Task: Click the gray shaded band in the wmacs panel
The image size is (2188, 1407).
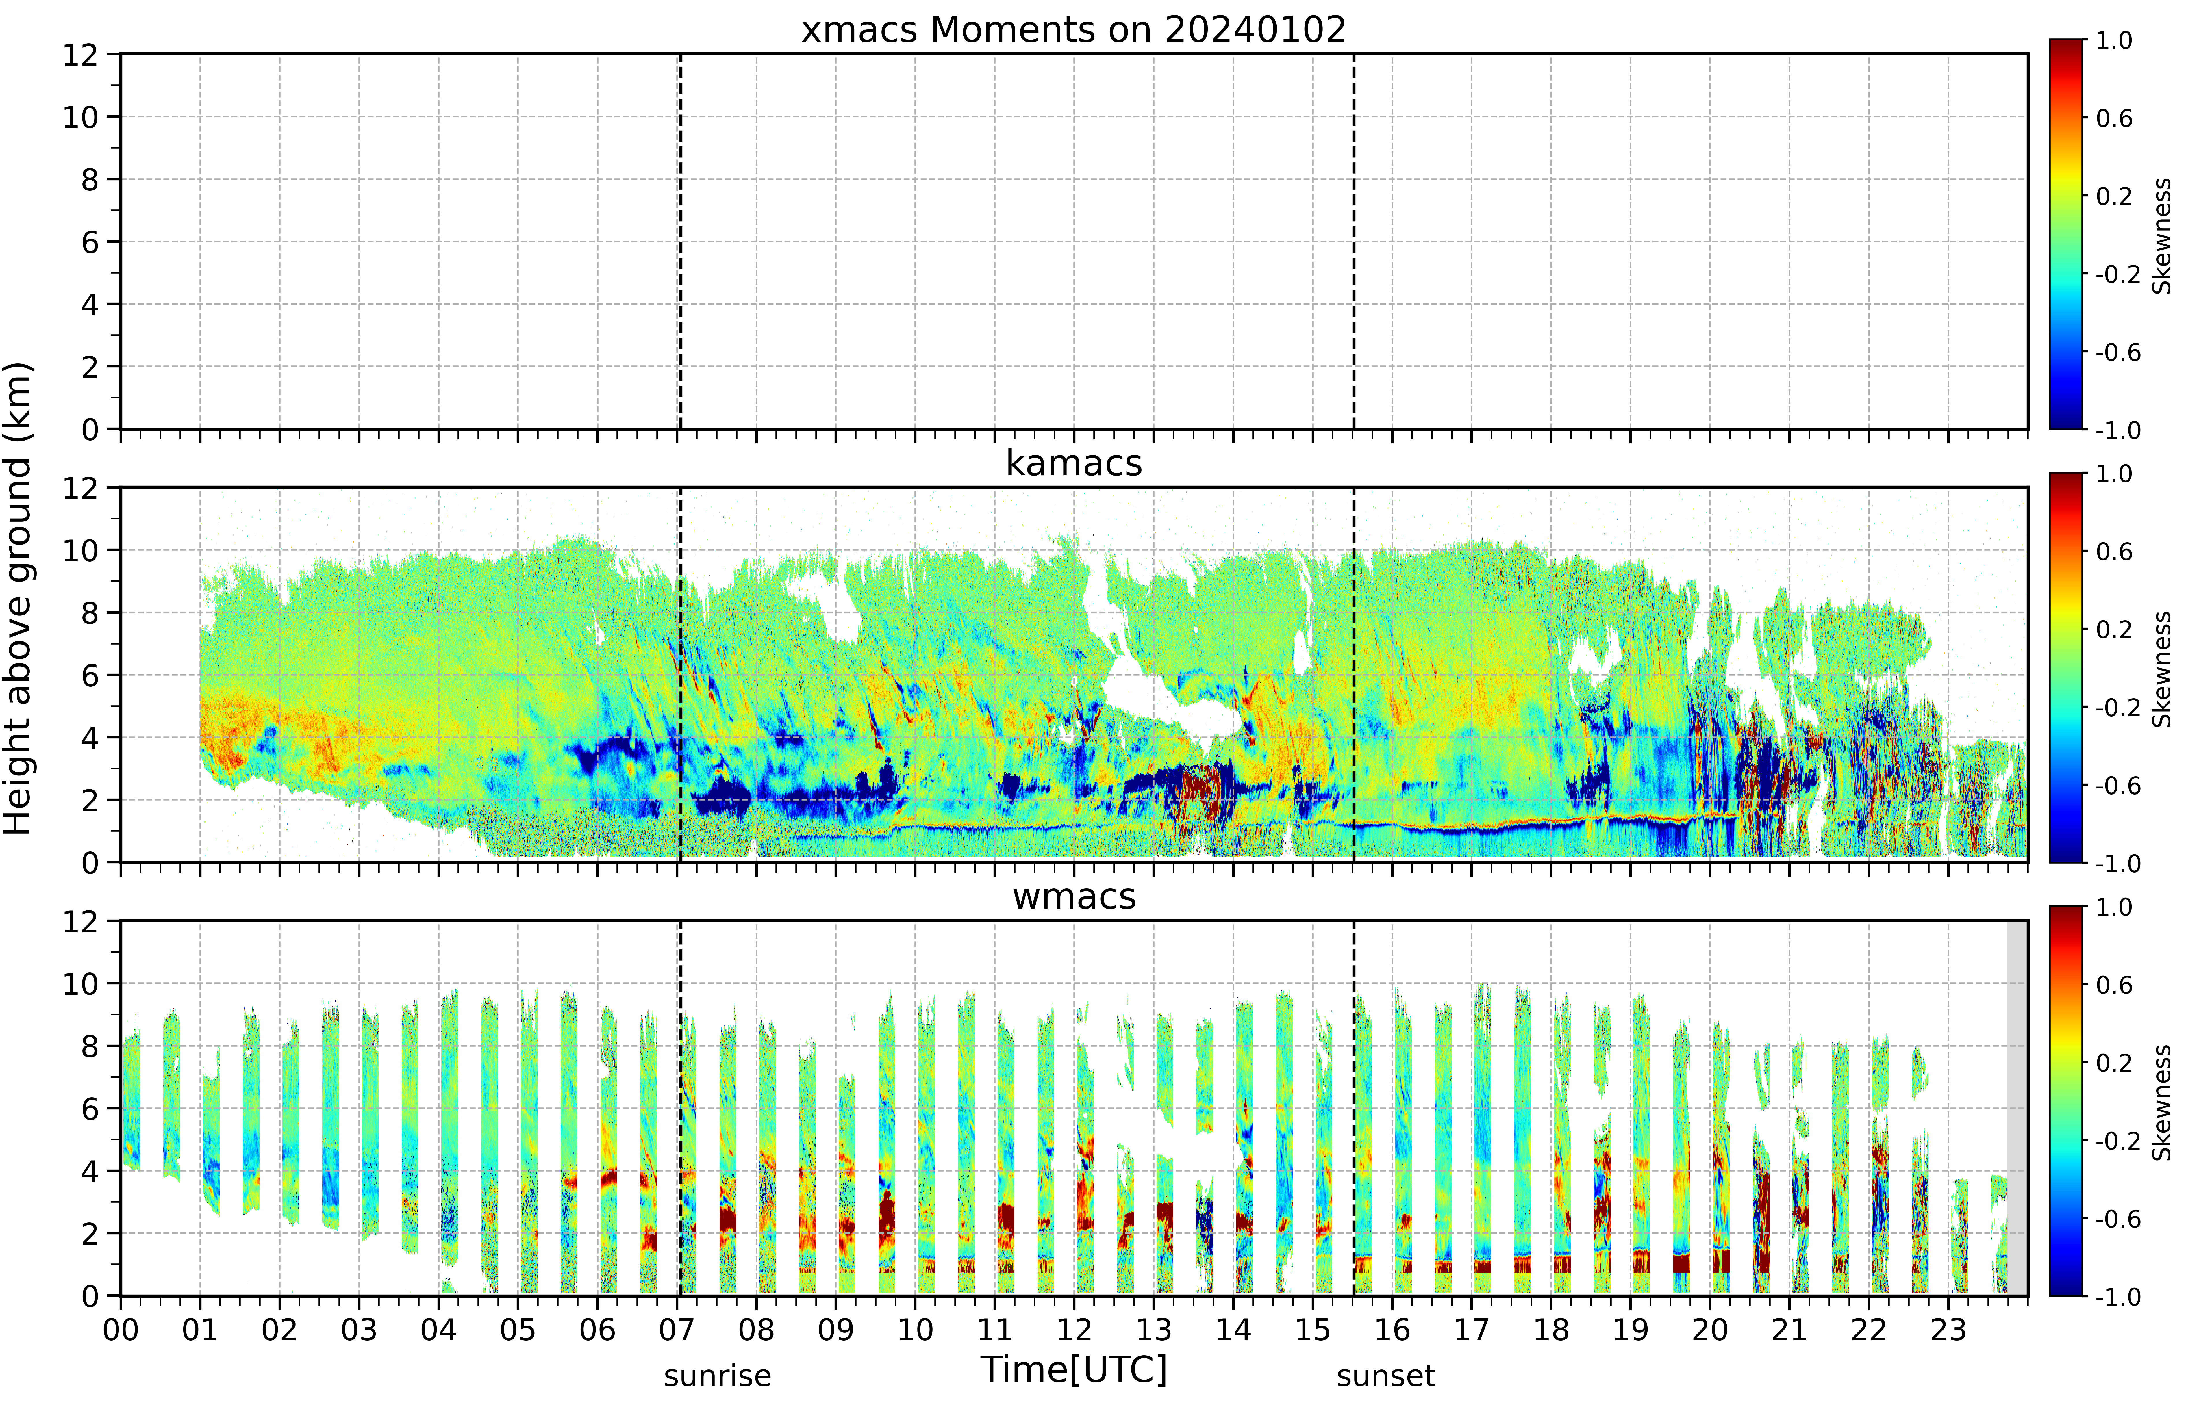Action: tap(2017, 1108)
